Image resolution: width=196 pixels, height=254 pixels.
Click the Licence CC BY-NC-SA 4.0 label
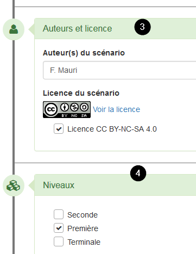[112, 129]
